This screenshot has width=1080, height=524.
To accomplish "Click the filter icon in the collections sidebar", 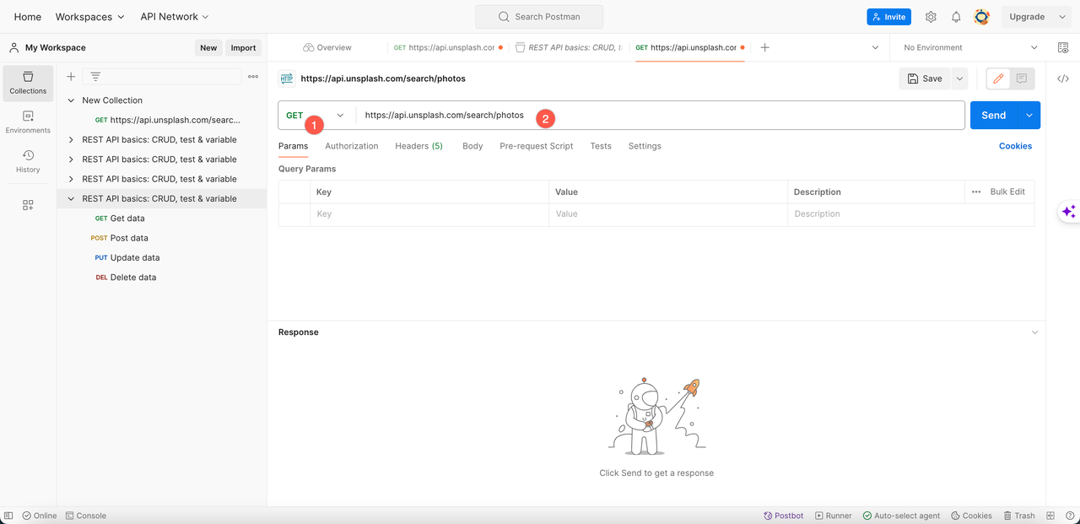I will tap(95, 77).
